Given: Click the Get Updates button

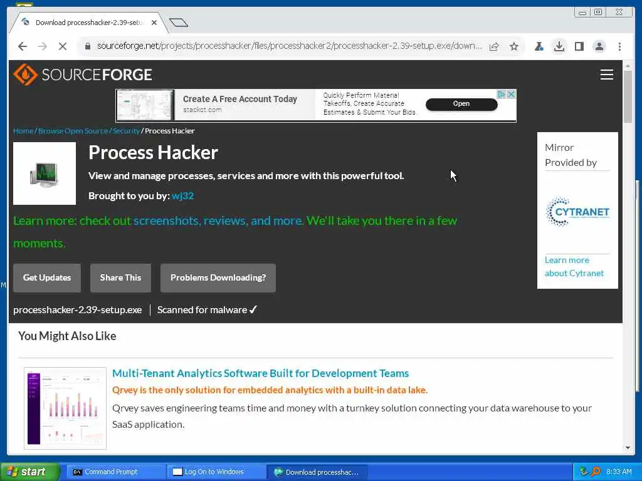Looking at the screenshot, I should pos(47,277).
